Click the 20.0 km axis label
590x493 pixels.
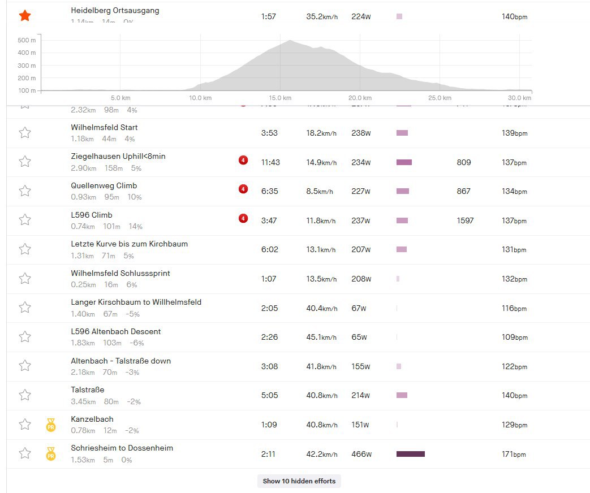point(360,98)
